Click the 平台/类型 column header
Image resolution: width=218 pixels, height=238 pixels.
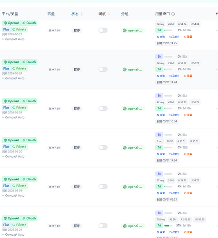click(x=10, y=14)
